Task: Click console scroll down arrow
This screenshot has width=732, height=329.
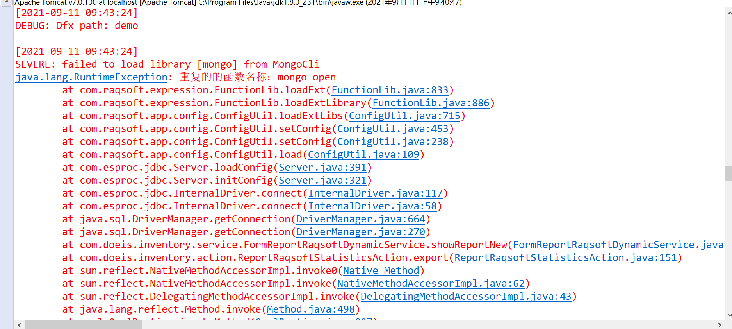Action: (x=728, y=315)
